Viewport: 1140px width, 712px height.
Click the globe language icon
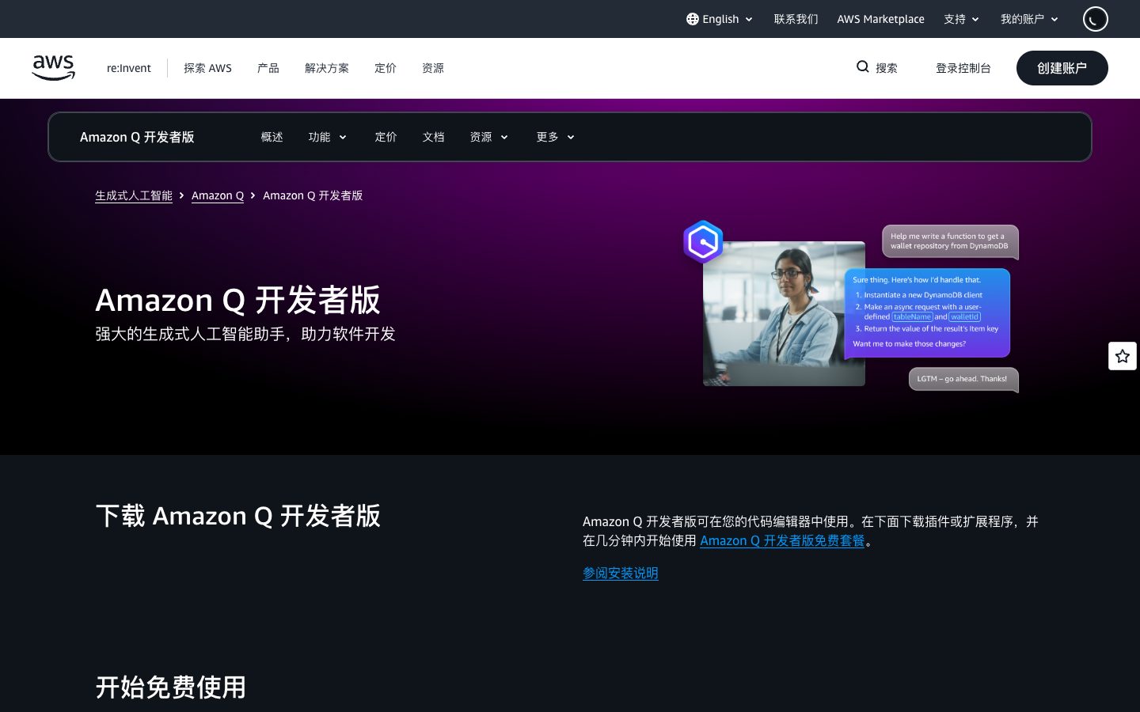point(693,19)
